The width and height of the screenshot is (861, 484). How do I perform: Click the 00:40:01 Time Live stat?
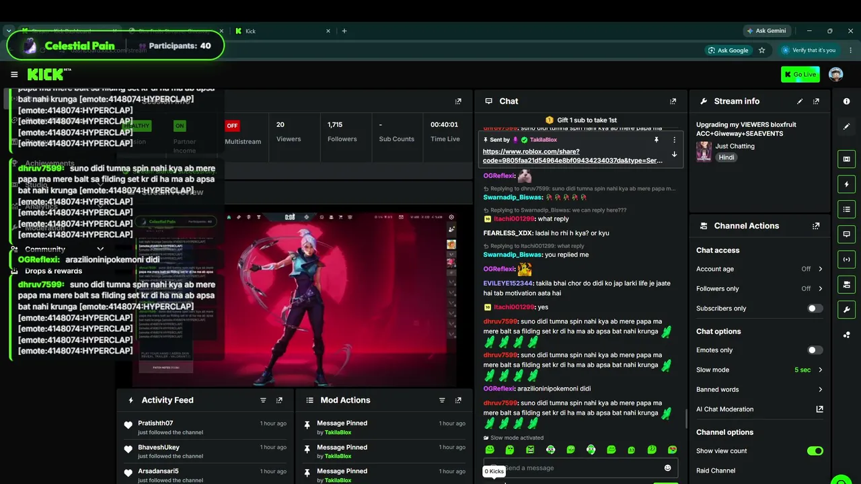pos(445,132)
